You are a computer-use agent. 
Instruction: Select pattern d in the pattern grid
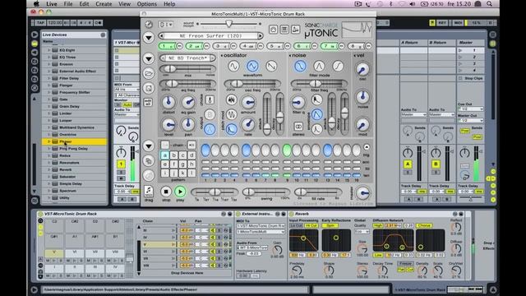point(191,155)
